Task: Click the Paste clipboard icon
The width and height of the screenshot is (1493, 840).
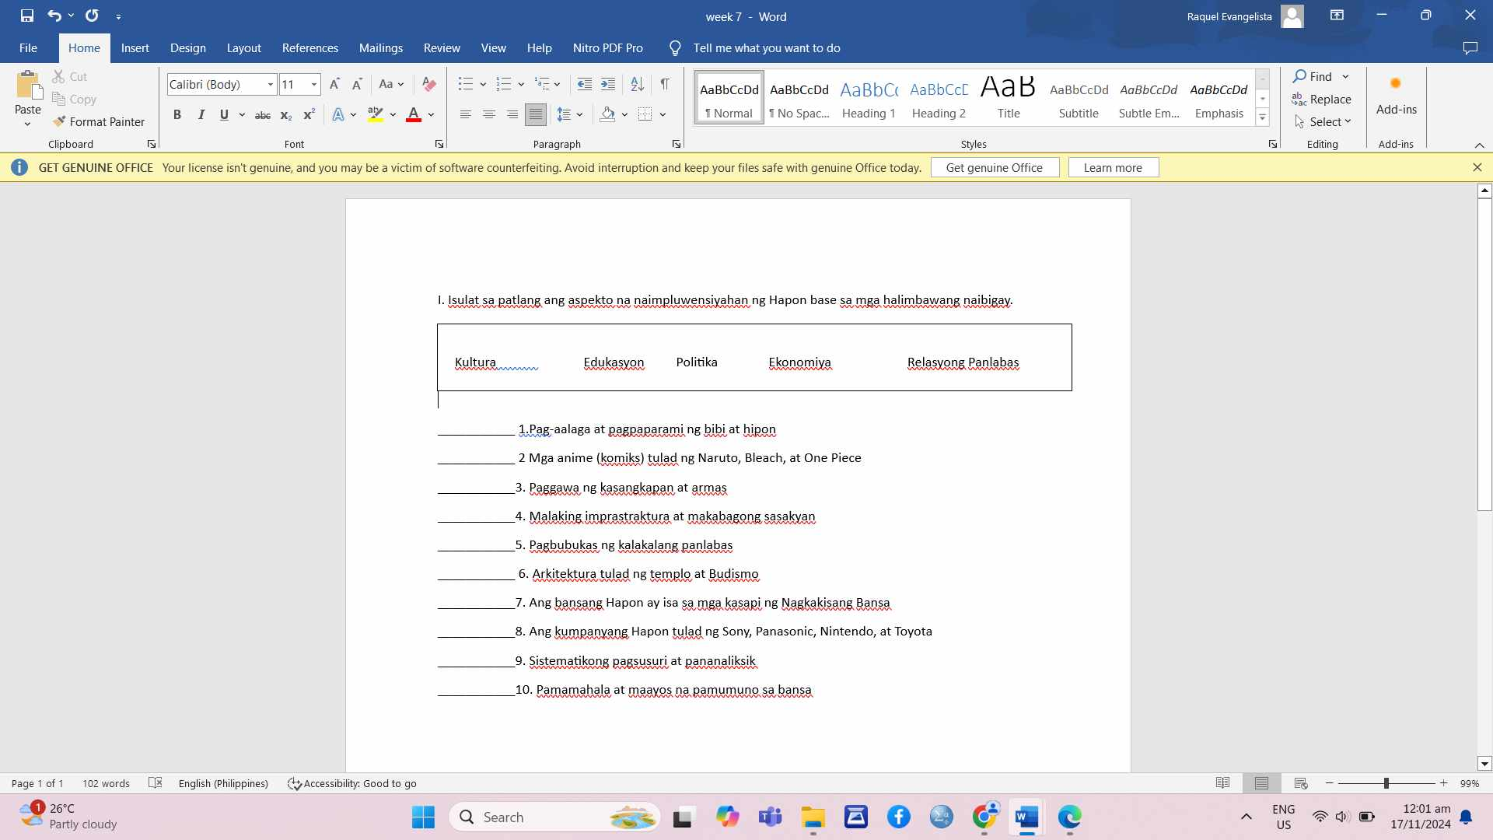Action: 28,86
